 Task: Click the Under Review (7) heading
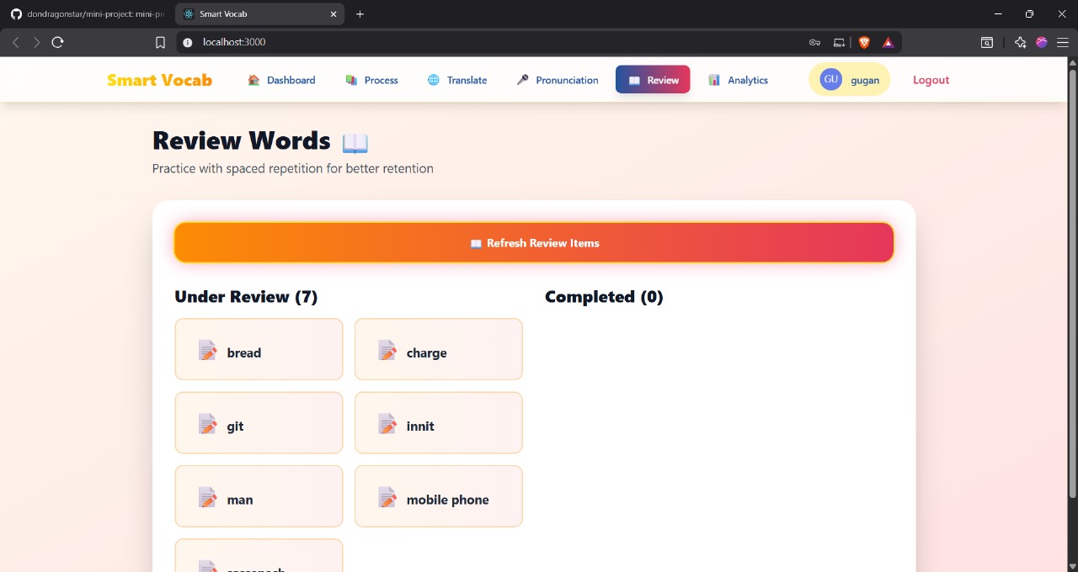point(246,296)
